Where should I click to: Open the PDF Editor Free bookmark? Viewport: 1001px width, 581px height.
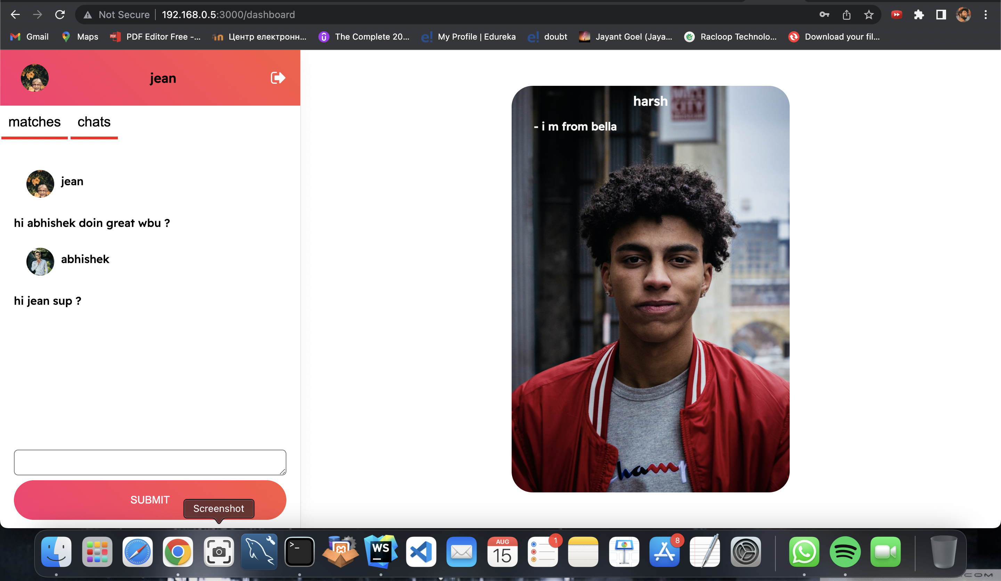[x=155, y=36]
